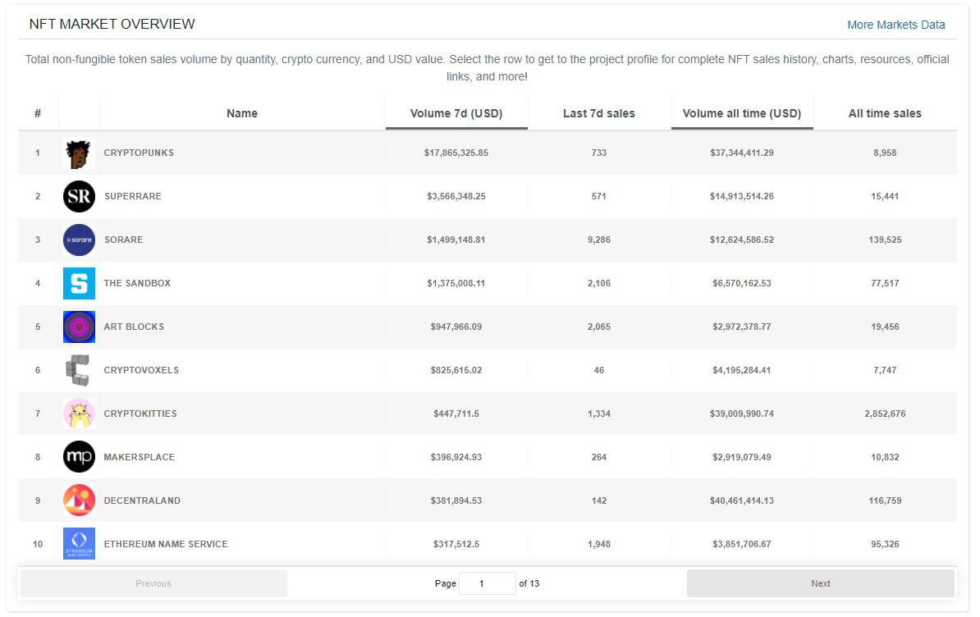Sort by Volume 7d (USD) column

click(x=456, y=113)
